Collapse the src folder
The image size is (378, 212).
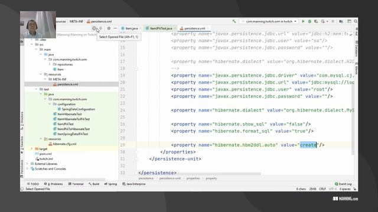[31, 45]
